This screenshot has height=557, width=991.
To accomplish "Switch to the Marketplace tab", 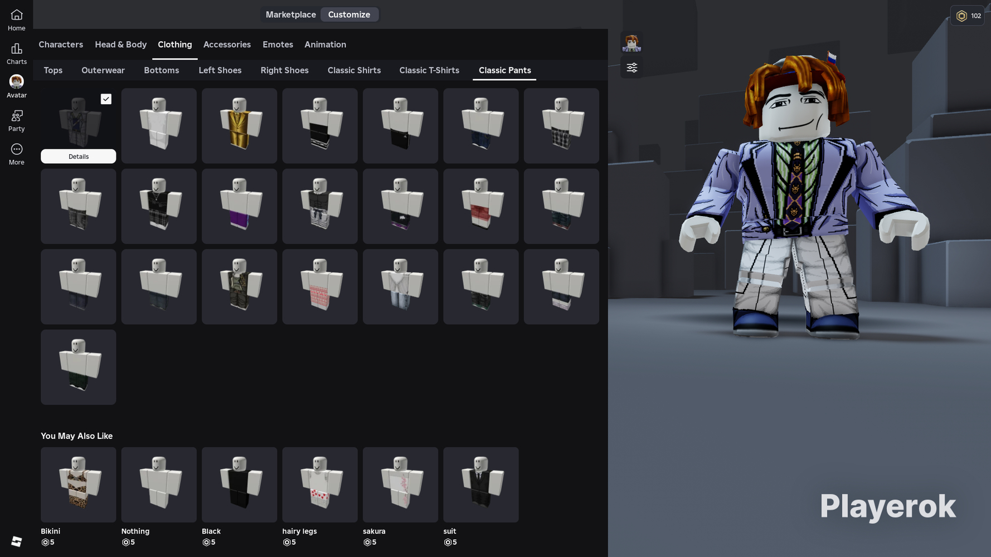I will click(x=290, y=14).
